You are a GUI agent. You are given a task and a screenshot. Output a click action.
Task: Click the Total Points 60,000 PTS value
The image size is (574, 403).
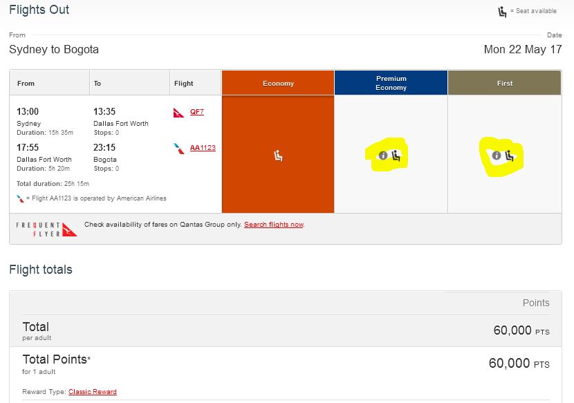pyautogui.click(x=519, y=363)
